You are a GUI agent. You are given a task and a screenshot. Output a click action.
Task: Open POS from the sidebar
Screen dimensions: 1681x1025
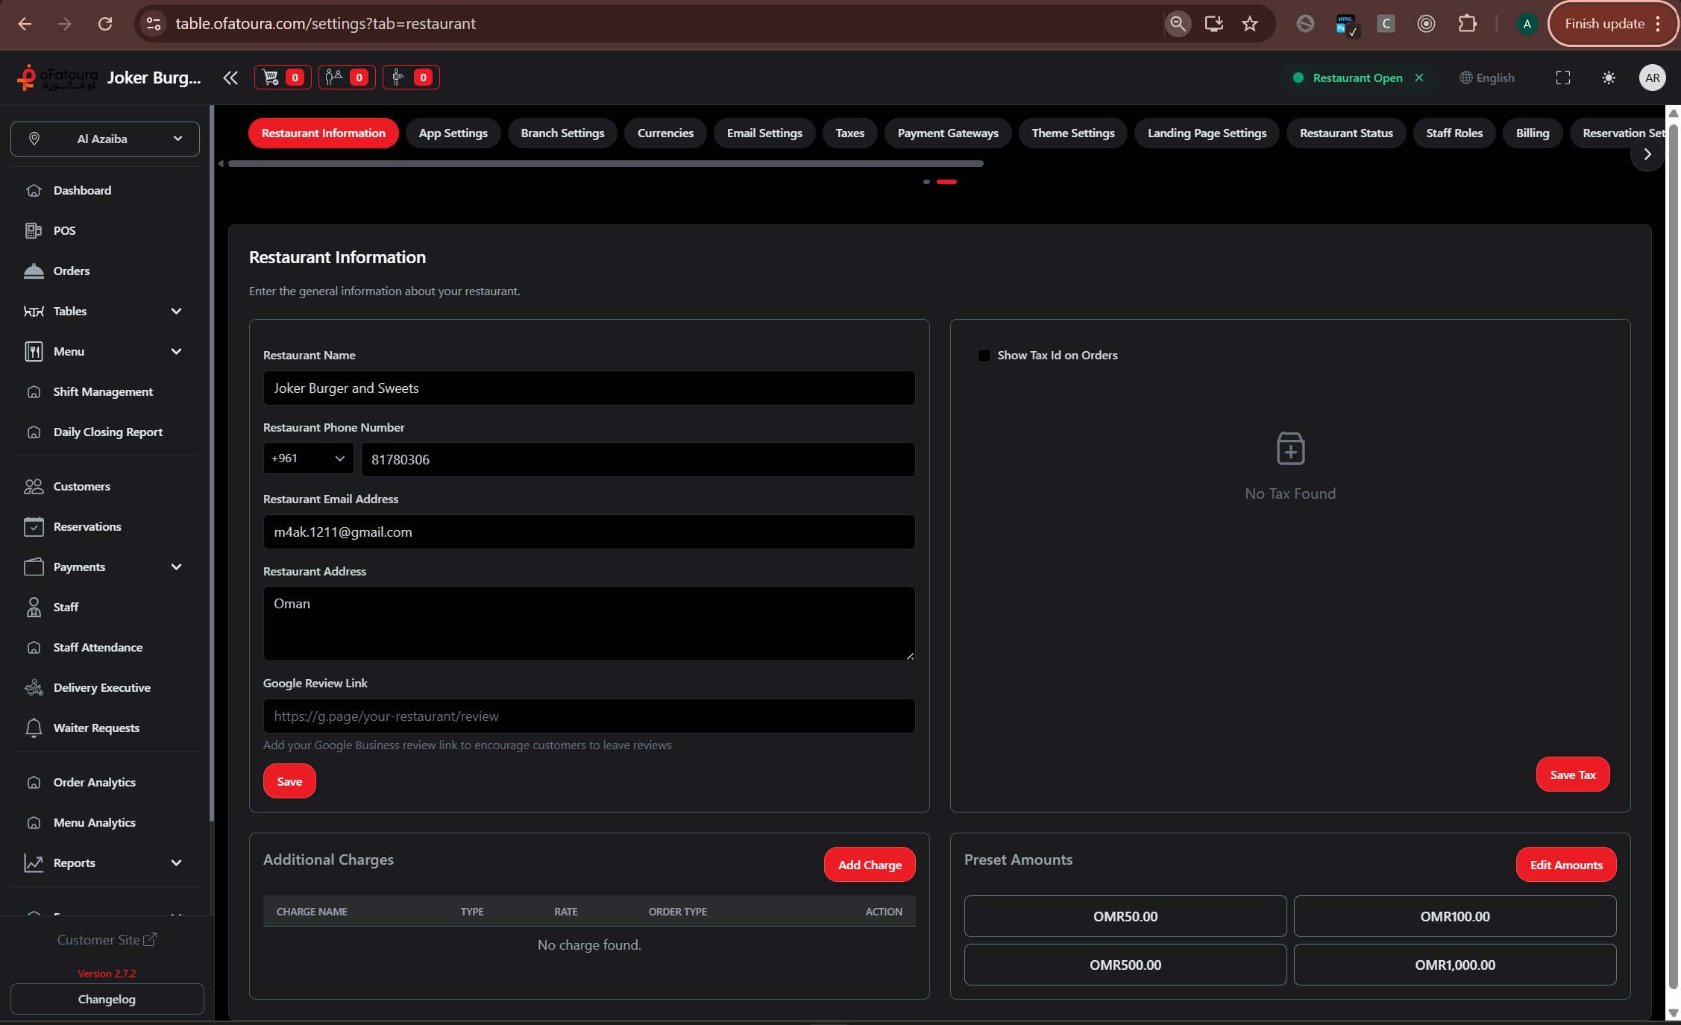(64, 230)
